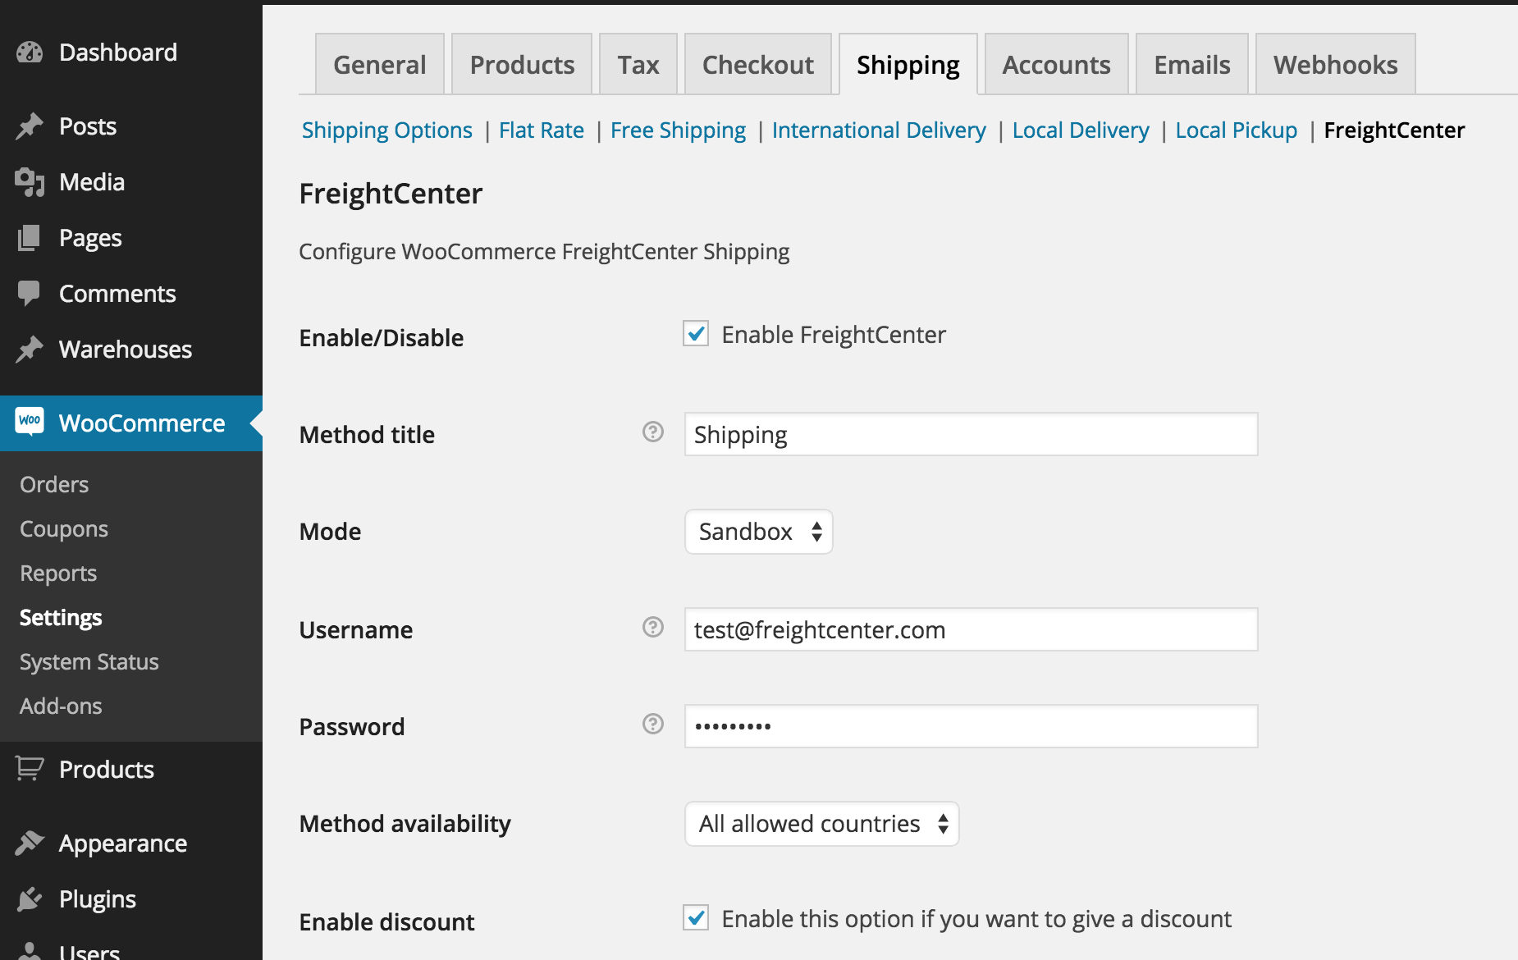Open the Flat Rate link
1518x960 pixels.
pyautogui.click(x=542, y=130)
